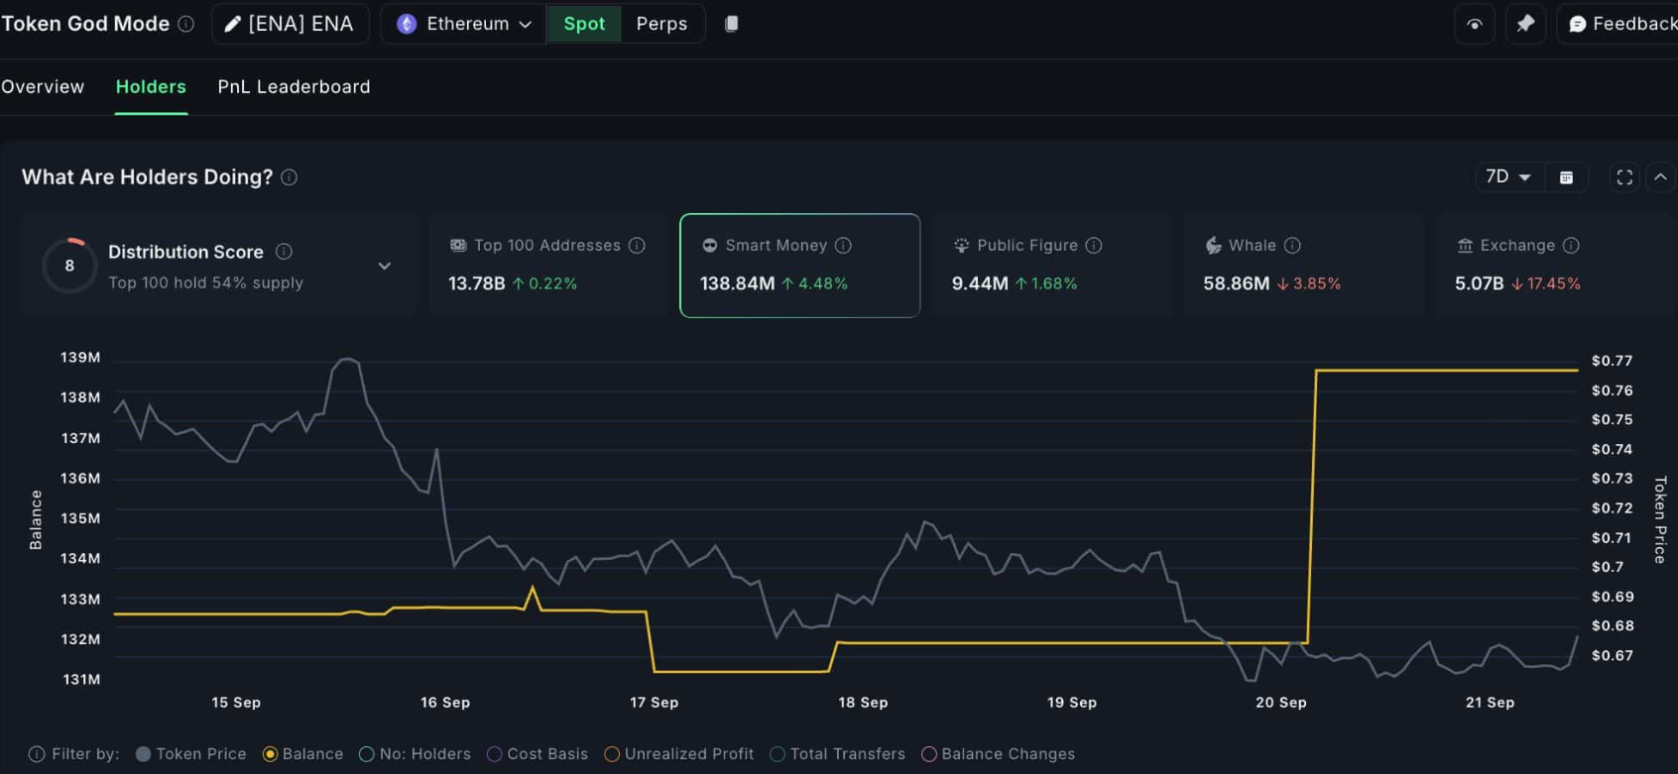Select Spot market mode

click(x=584, y=24)
